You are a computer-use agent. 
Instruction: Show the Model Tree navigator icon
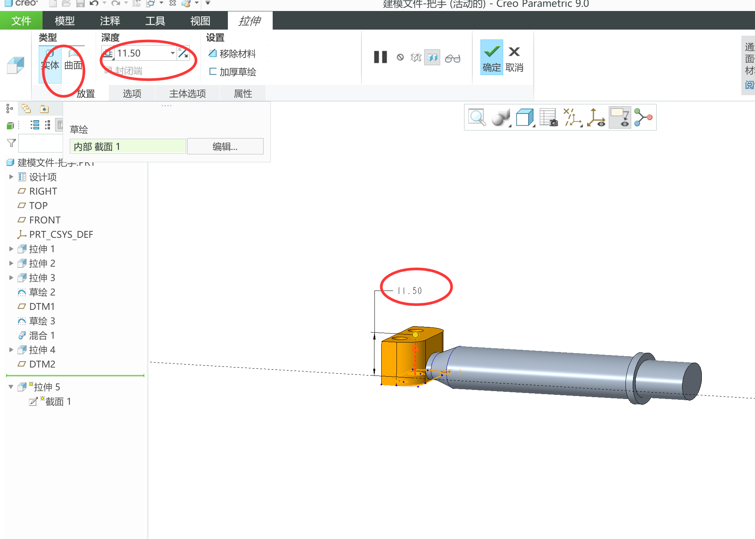pos(10,109)
